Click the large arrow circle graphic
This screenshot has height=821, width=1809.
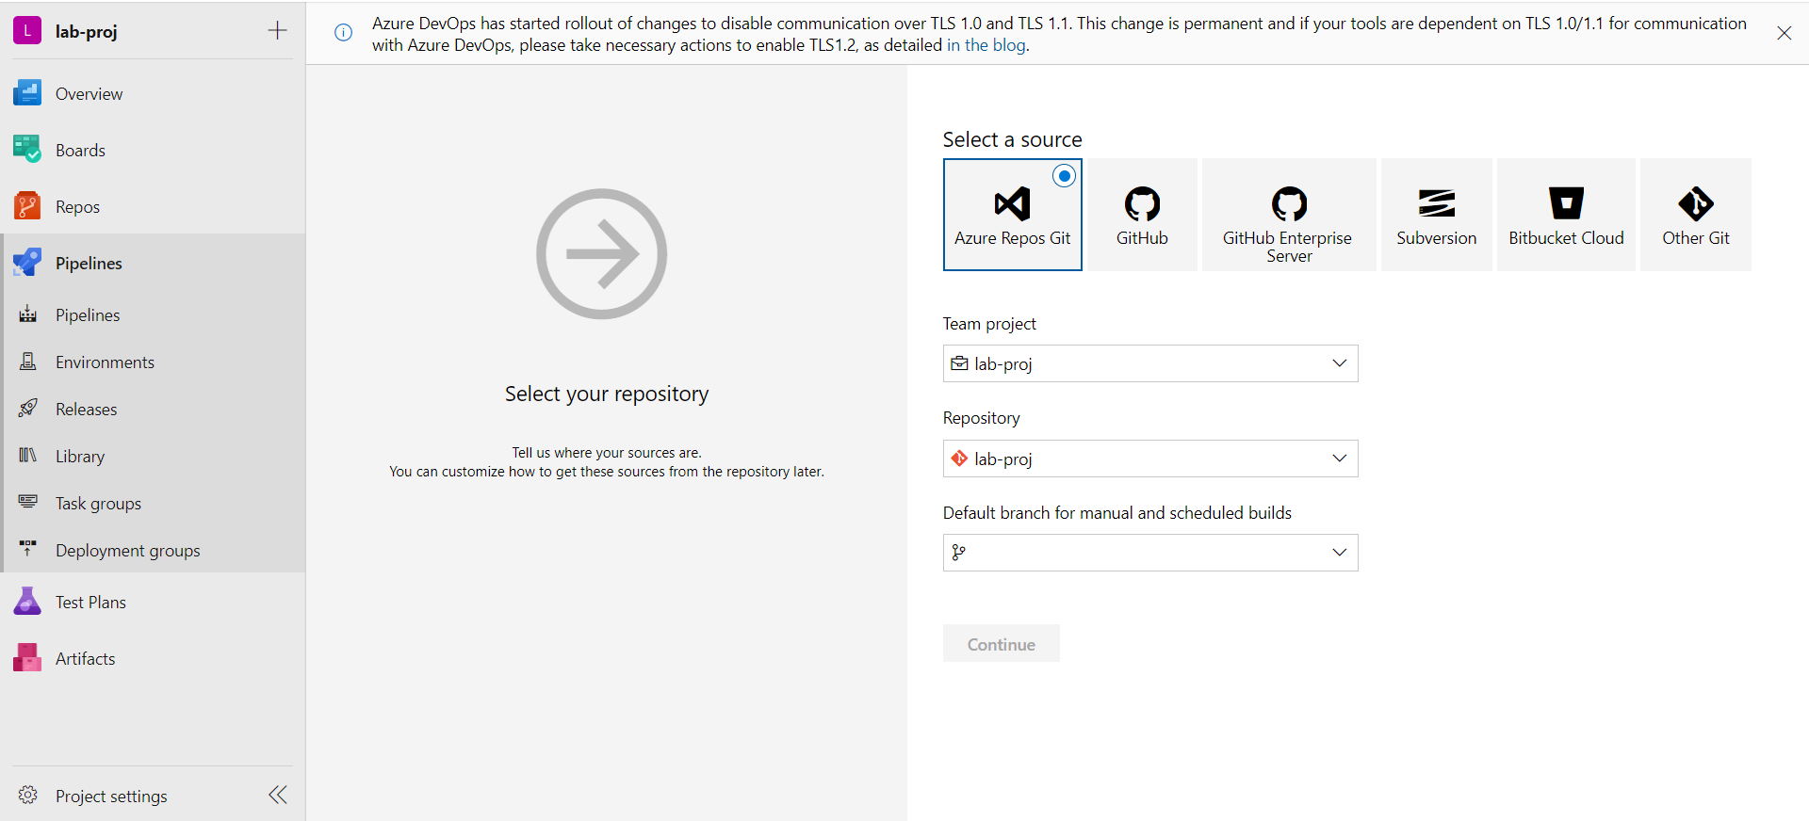[601, 254]
